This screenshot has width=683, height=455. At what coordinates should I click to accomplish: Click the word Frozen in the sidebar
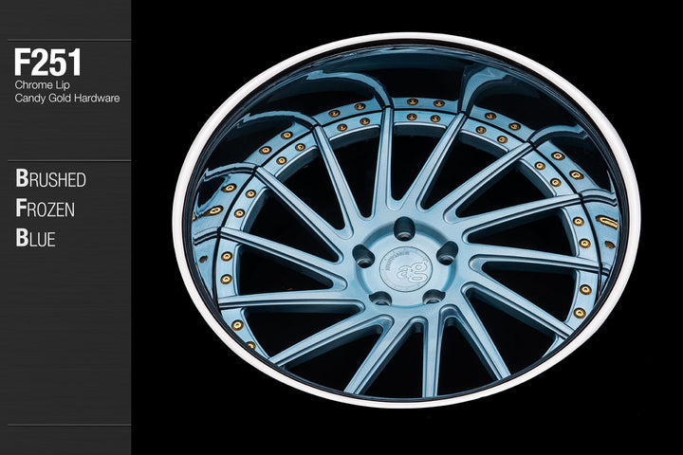click(45, 209)
